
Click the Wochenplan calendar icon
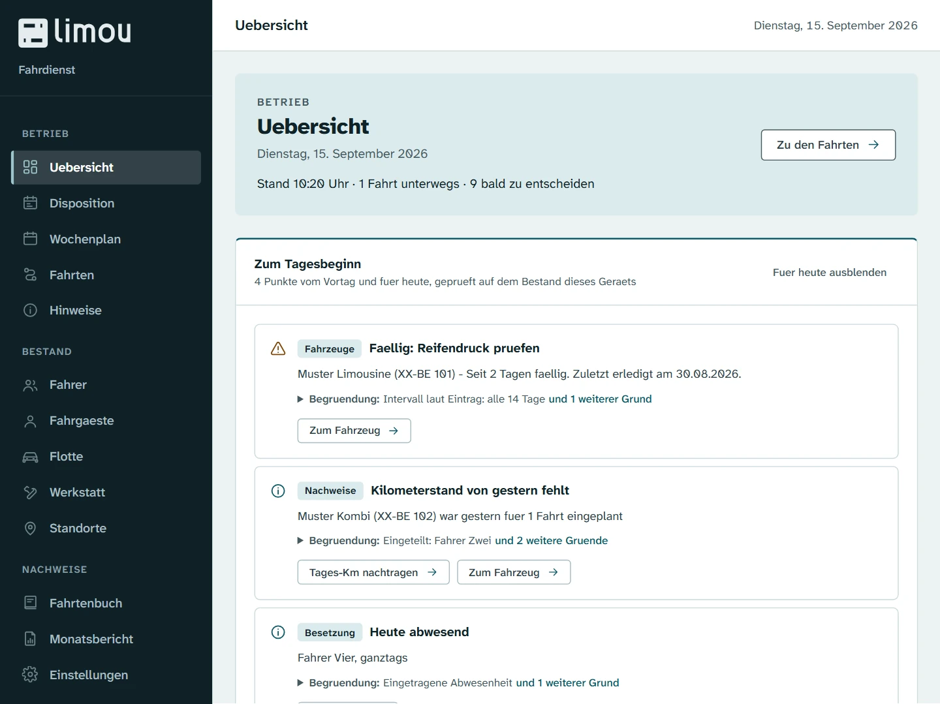30,239
